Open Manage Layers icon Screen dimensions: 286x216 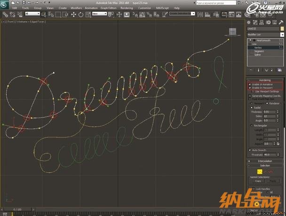(x=216, y=15)
